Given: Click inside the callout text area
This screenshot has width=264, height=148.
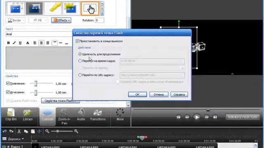Looking at the screenshot, I should point(39,58).
